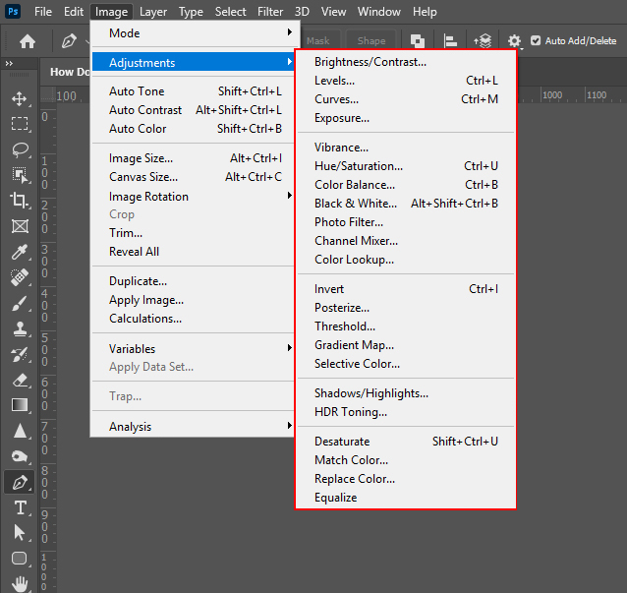This screenshot has height=593, width=627.
Task: Switch to the Eraser tool
Action: 20,380
